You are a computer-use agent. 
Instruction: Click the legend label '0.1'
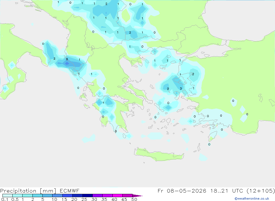tap(5, 199)
